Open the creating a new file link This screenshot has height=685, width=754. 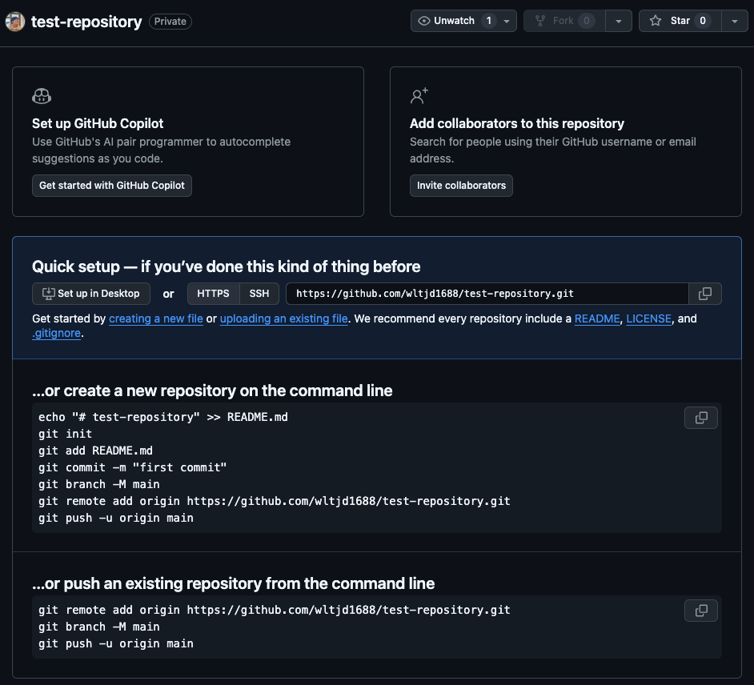point(156,318)
